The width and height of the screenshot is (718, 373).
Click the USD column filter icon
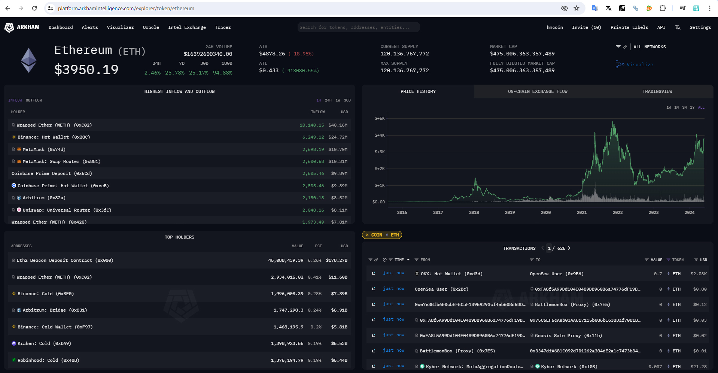[696, 260]
